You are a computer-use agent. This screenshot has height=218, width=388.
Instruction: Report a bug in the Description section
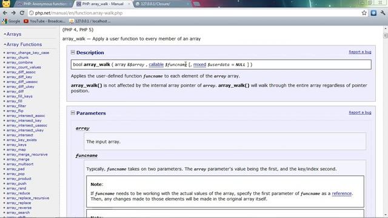(360, 52)
